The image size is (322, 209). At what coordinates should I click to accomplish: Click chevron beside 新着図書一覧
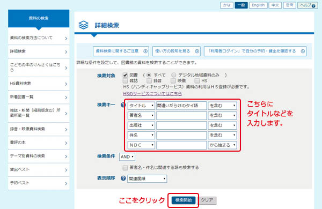66,98
